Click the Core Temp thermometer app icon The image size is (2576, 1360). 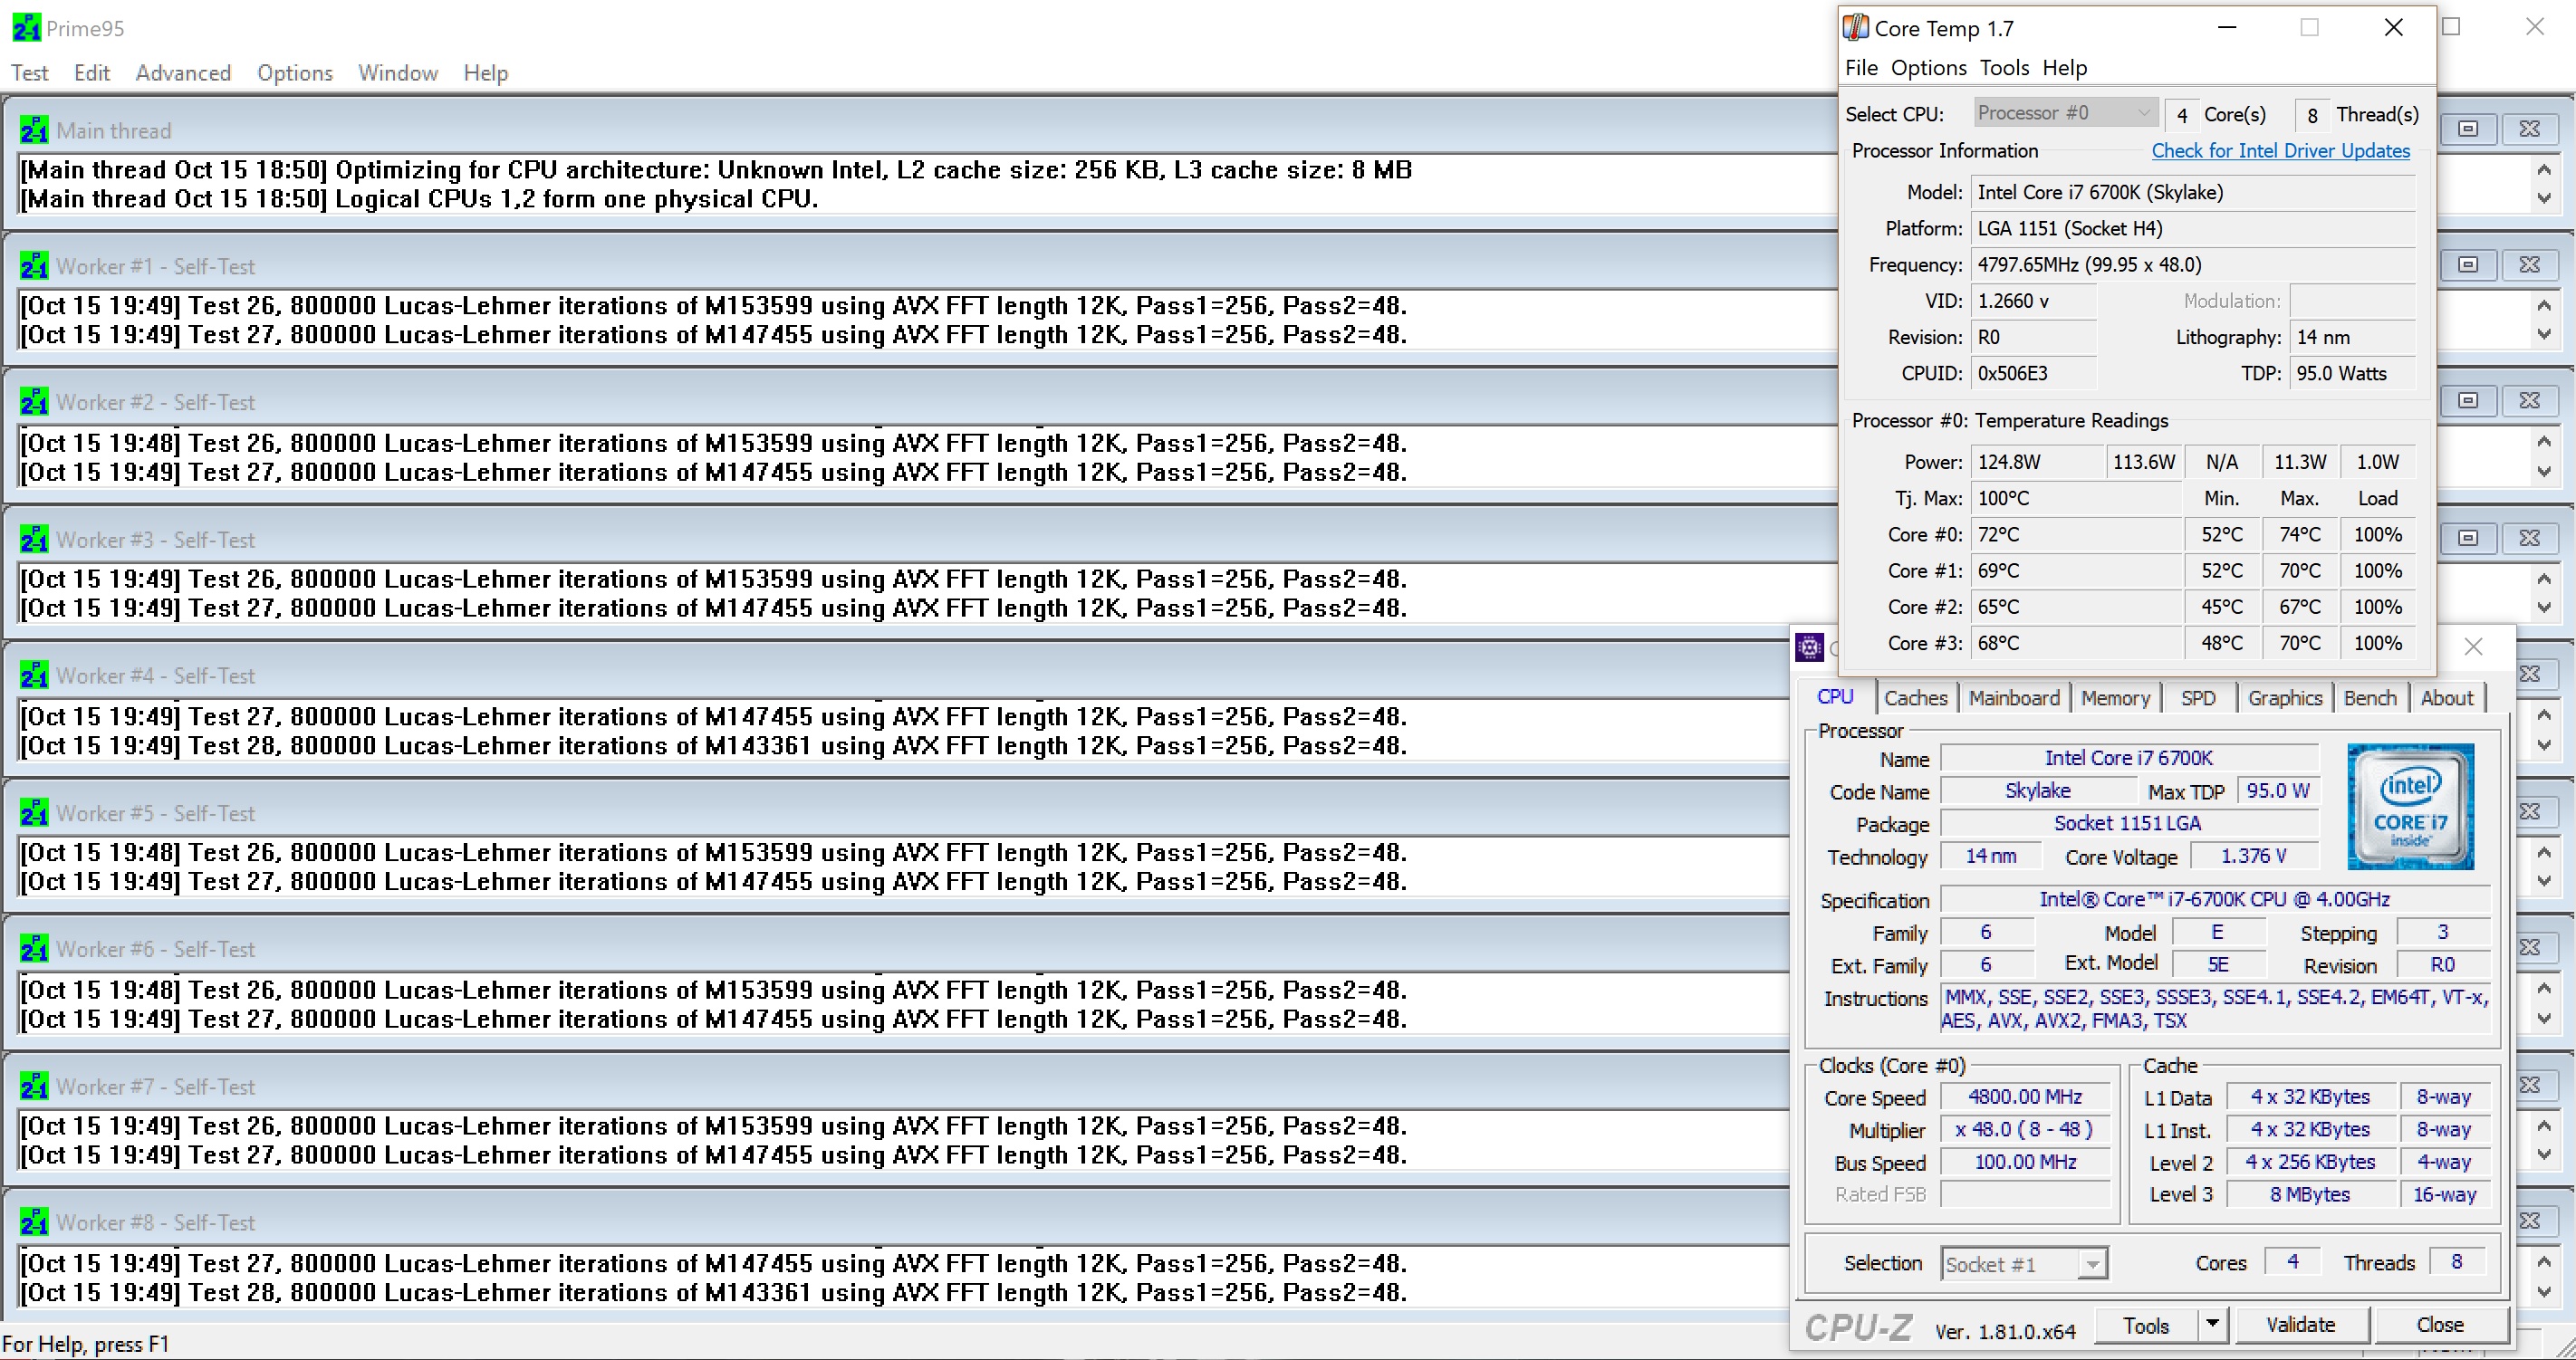coord(1856,28)
